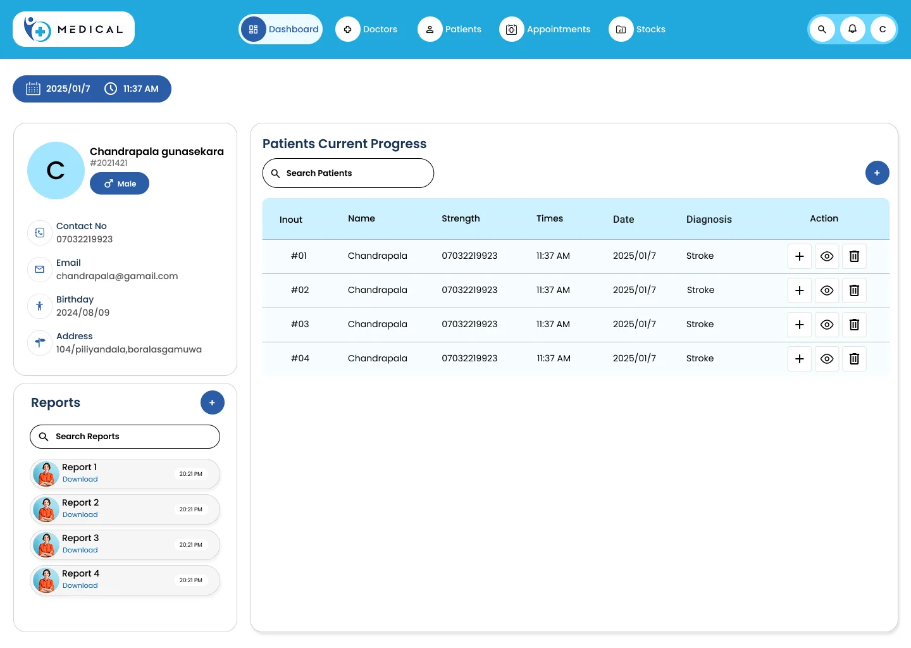The height and width of the screenshot is (648, 911).
Task: Click the Male gender button
Action: point(120,184)
